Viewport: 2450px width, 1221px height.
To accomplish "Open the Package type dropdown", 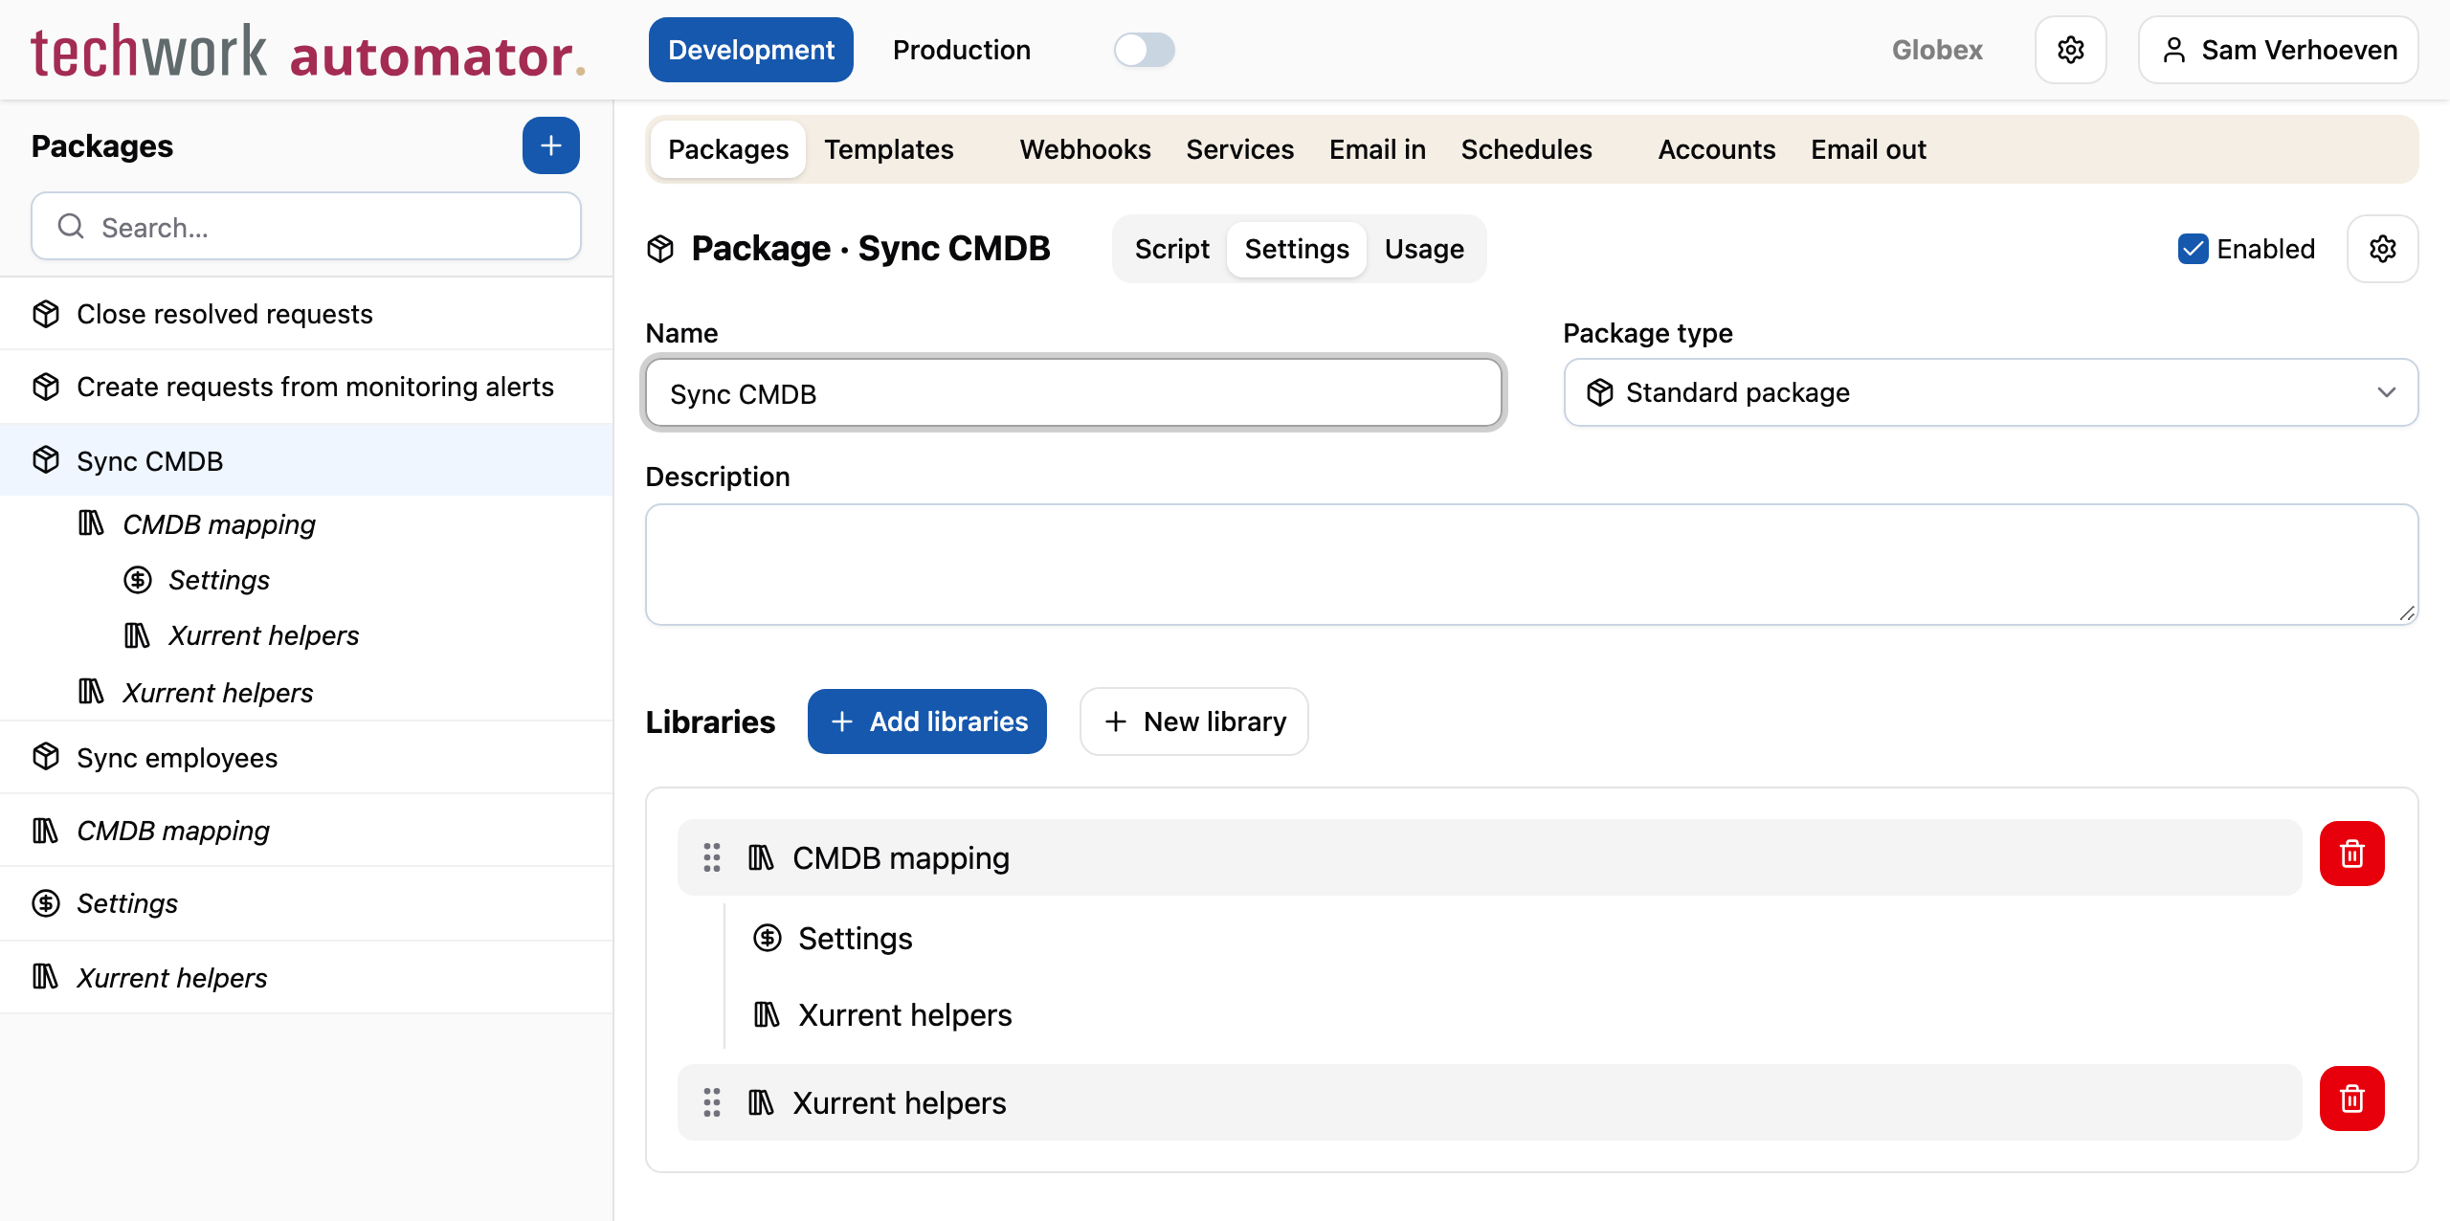I will 1991,392.
